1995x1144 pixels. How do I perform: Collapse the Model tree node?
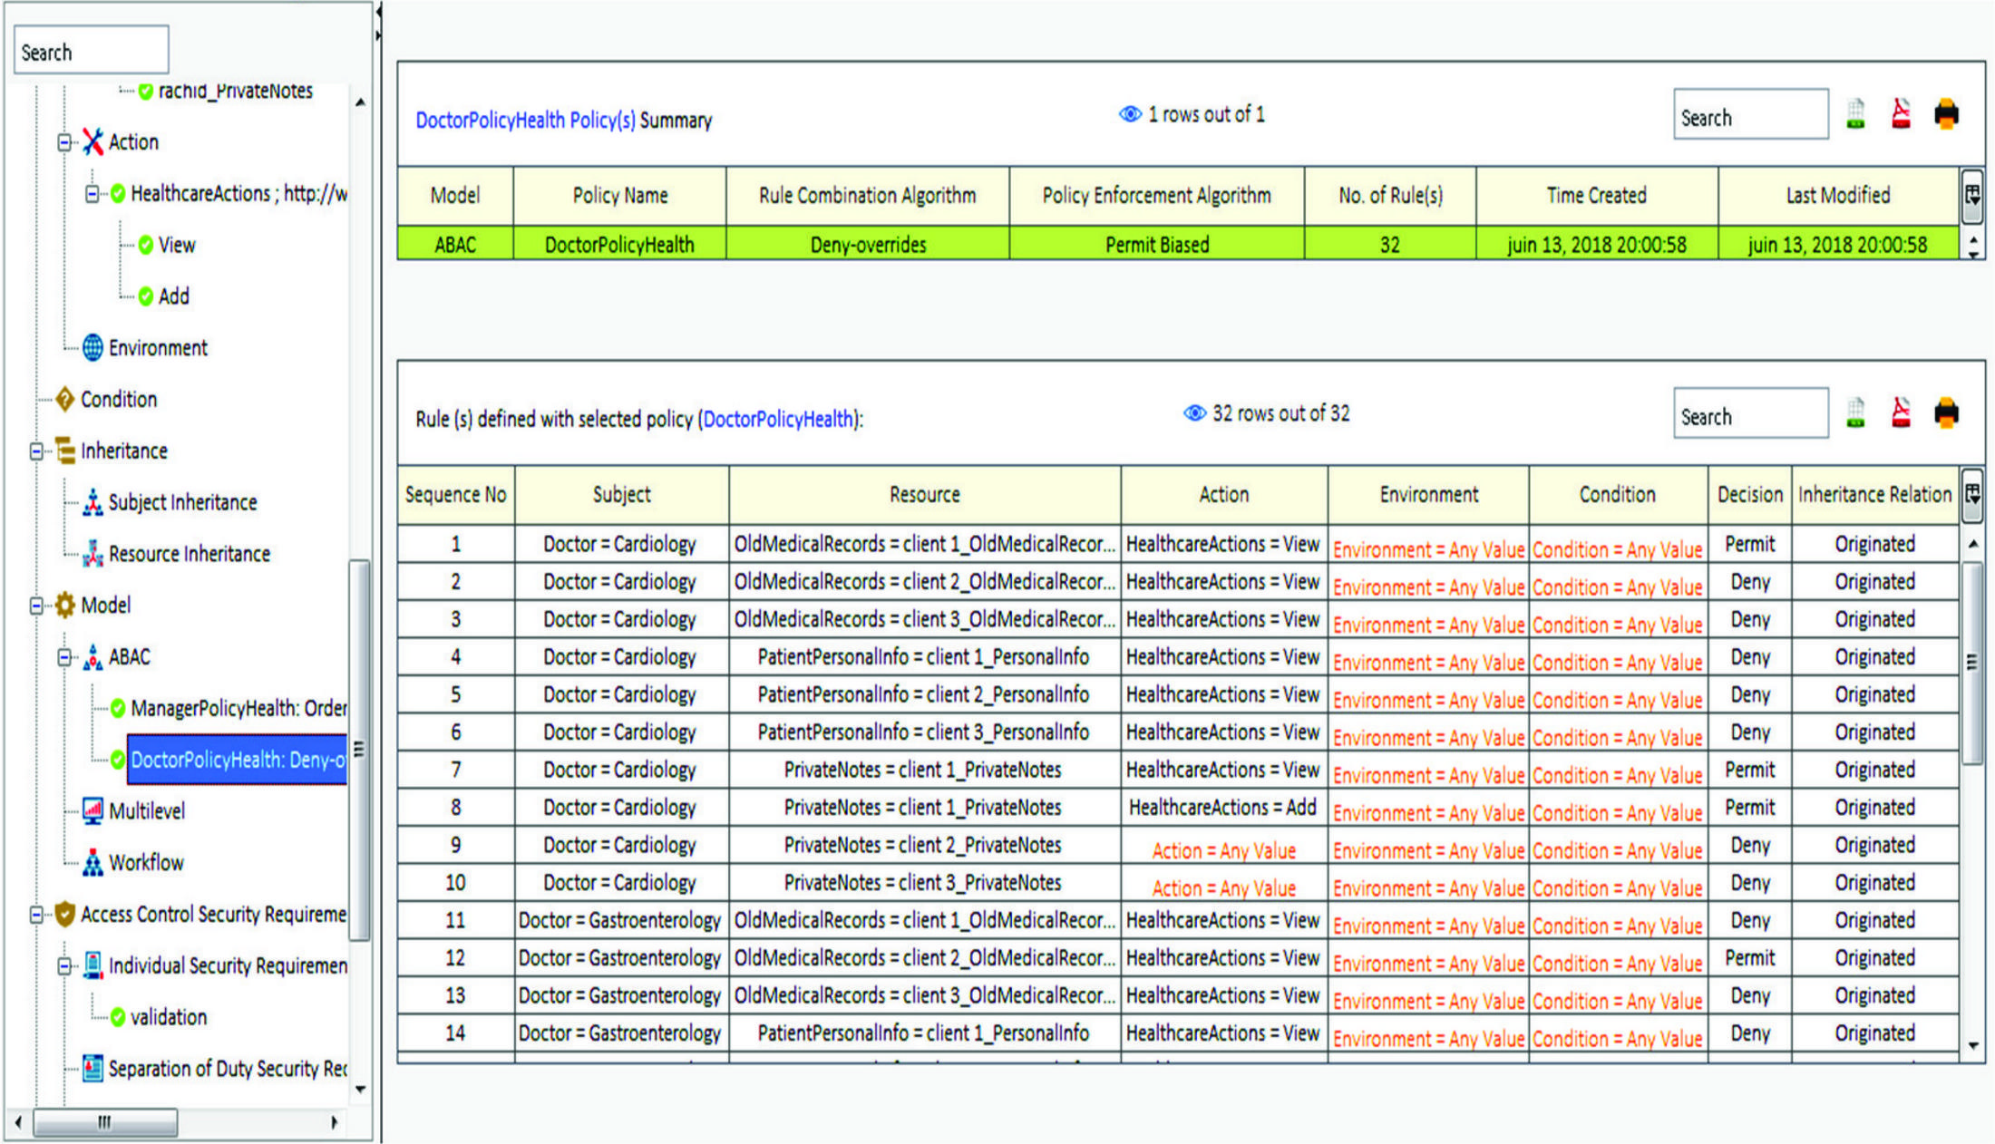tap(36, 606)
